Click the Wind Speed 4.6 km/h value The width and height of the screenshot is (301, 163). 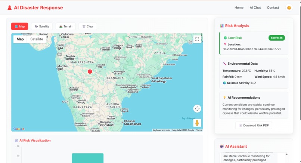coord(279,77)
